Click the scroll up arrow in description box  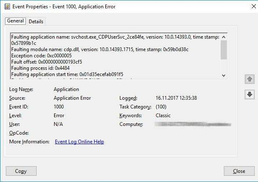[223, 37]
